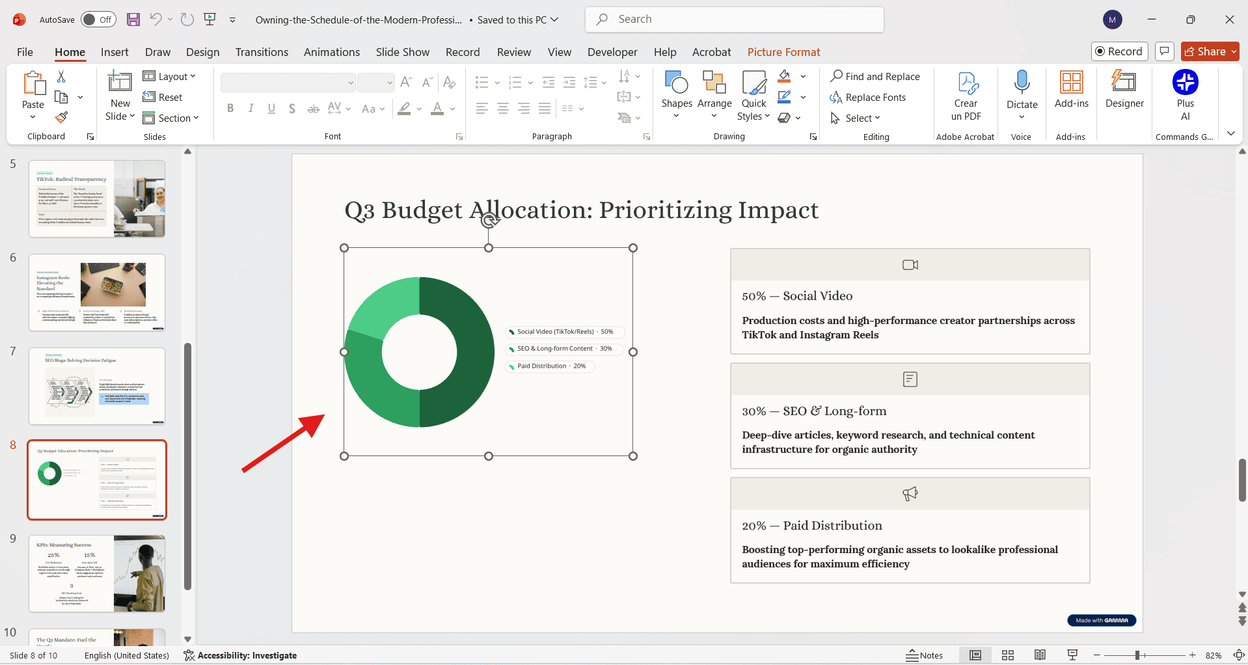Open Font Color dropdown arrow
Image resolution: width=1248 pixels, height=665 pixels.
(452, 109)
